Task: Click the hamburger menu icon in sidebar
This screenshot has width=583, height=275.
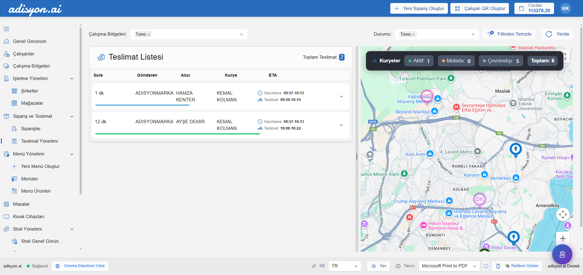Action: tap(6, 29)
